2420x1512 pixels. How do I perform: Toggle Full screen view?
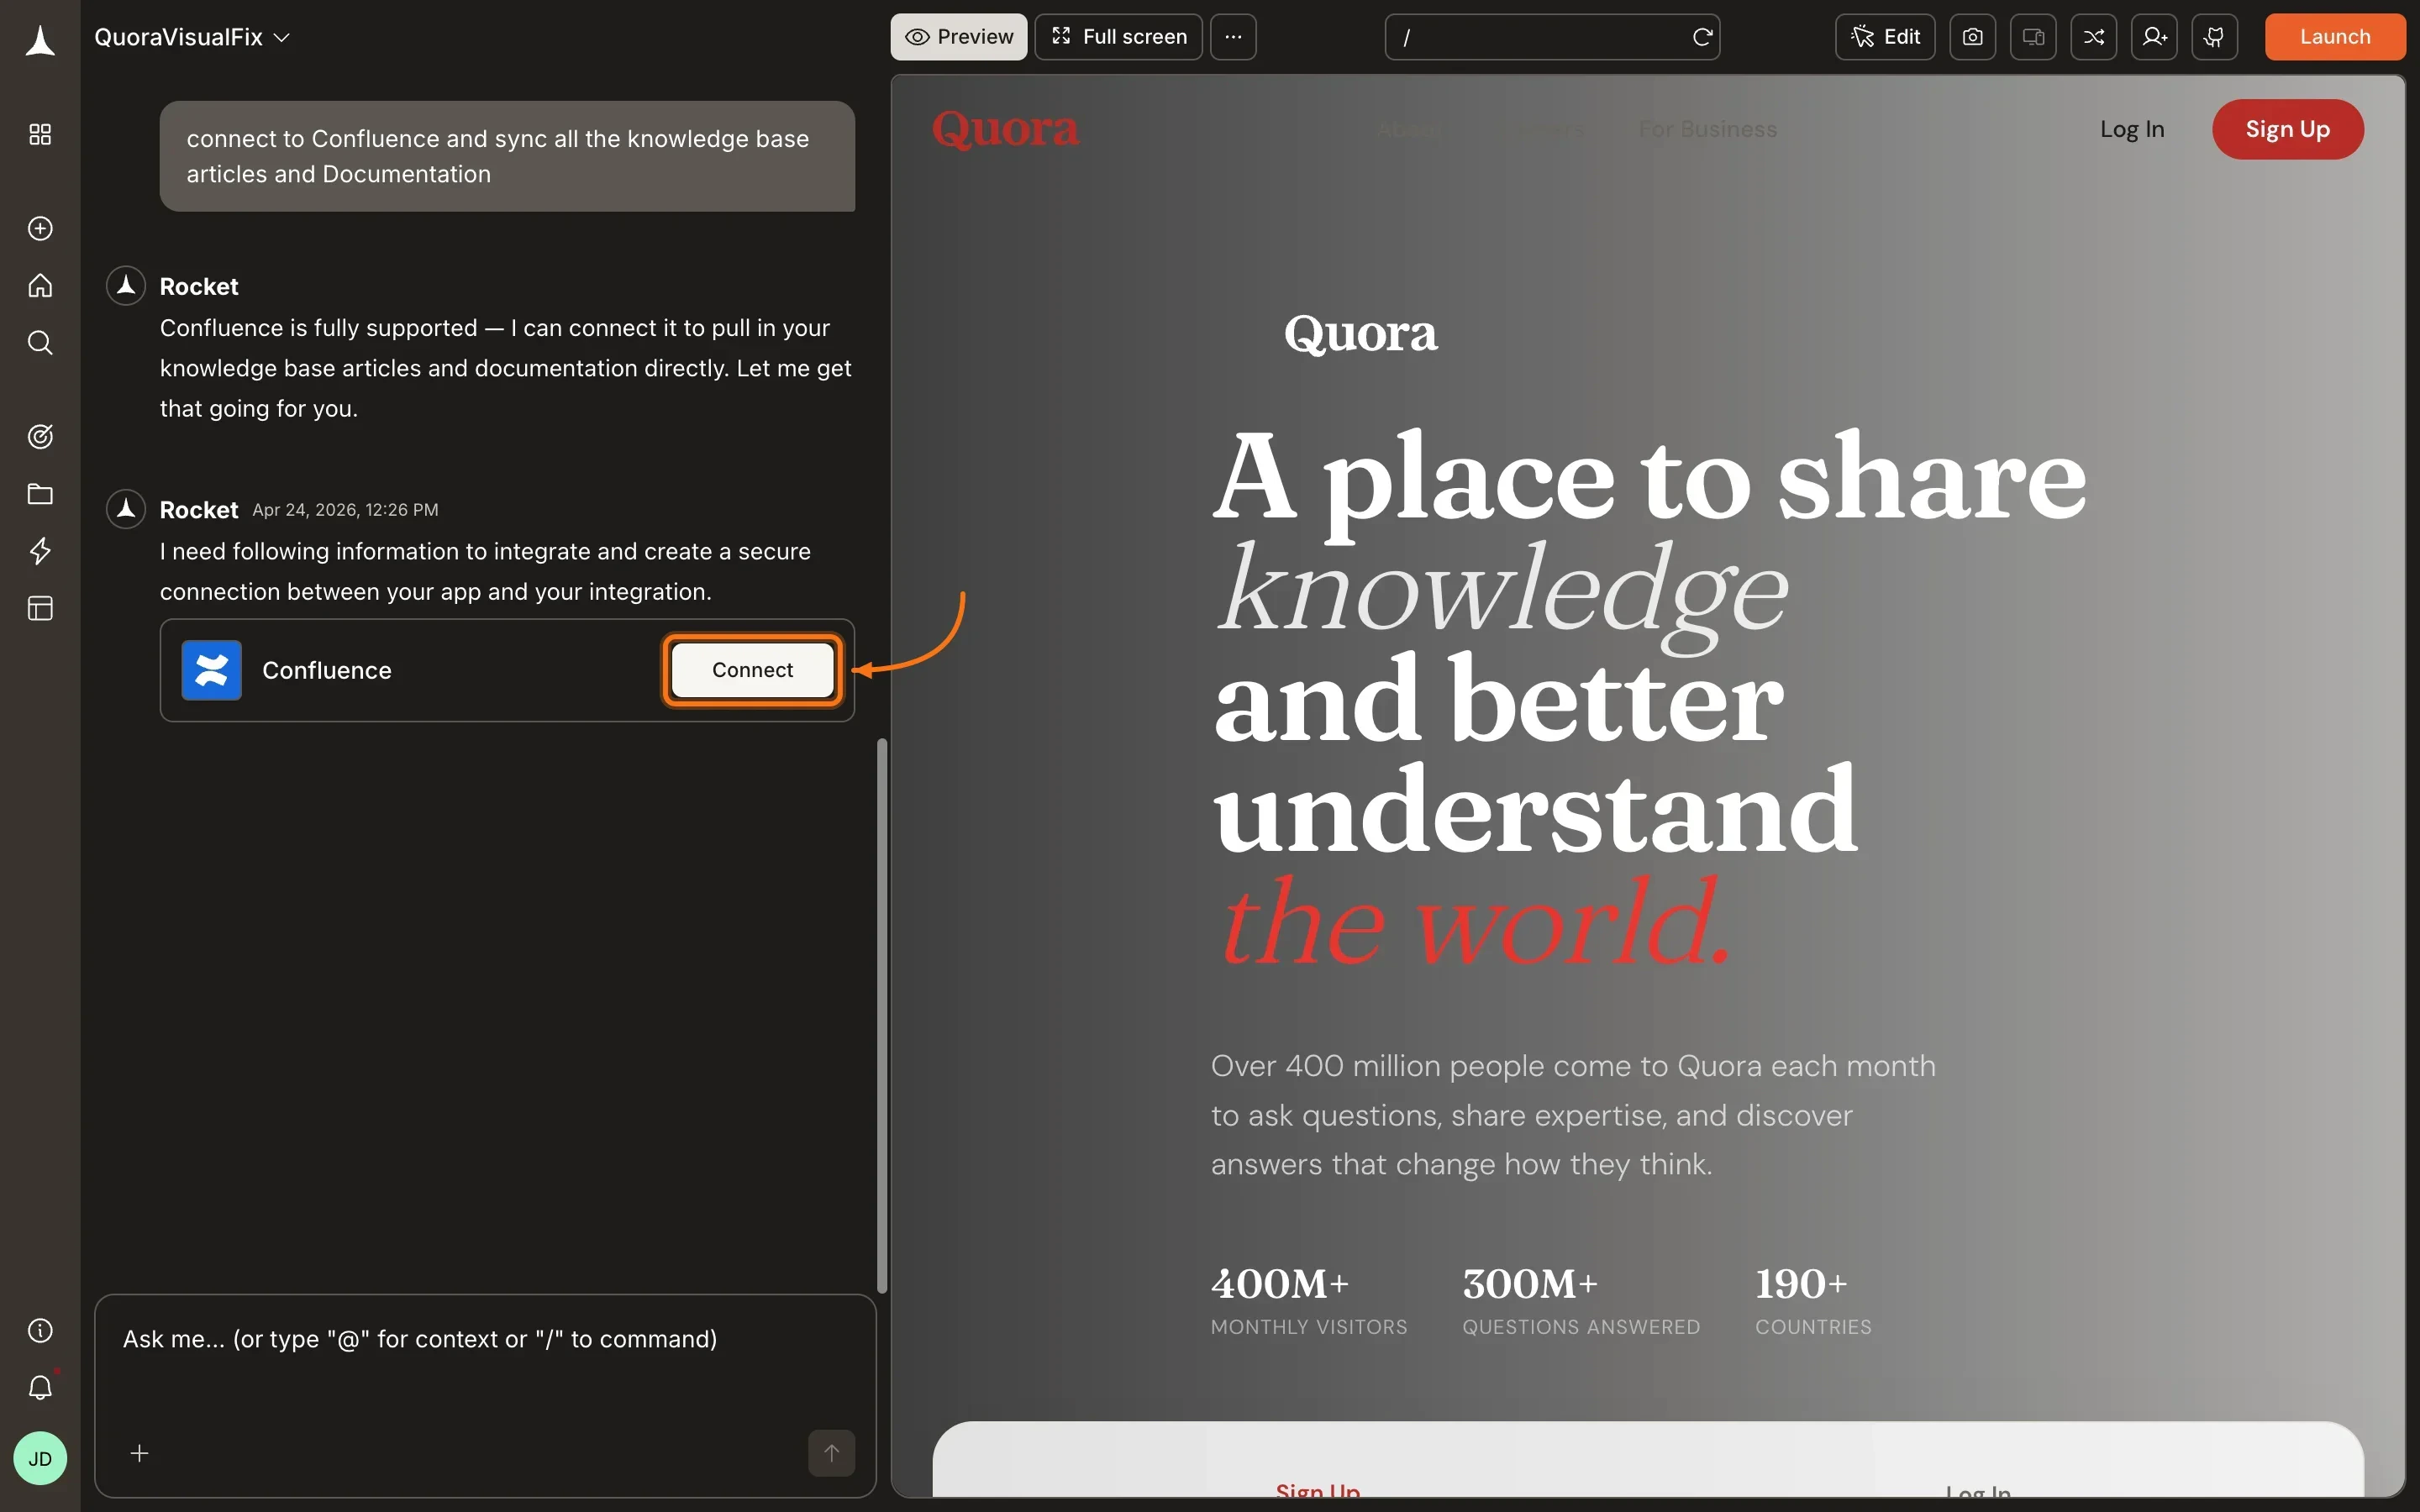coord(1117,37)
